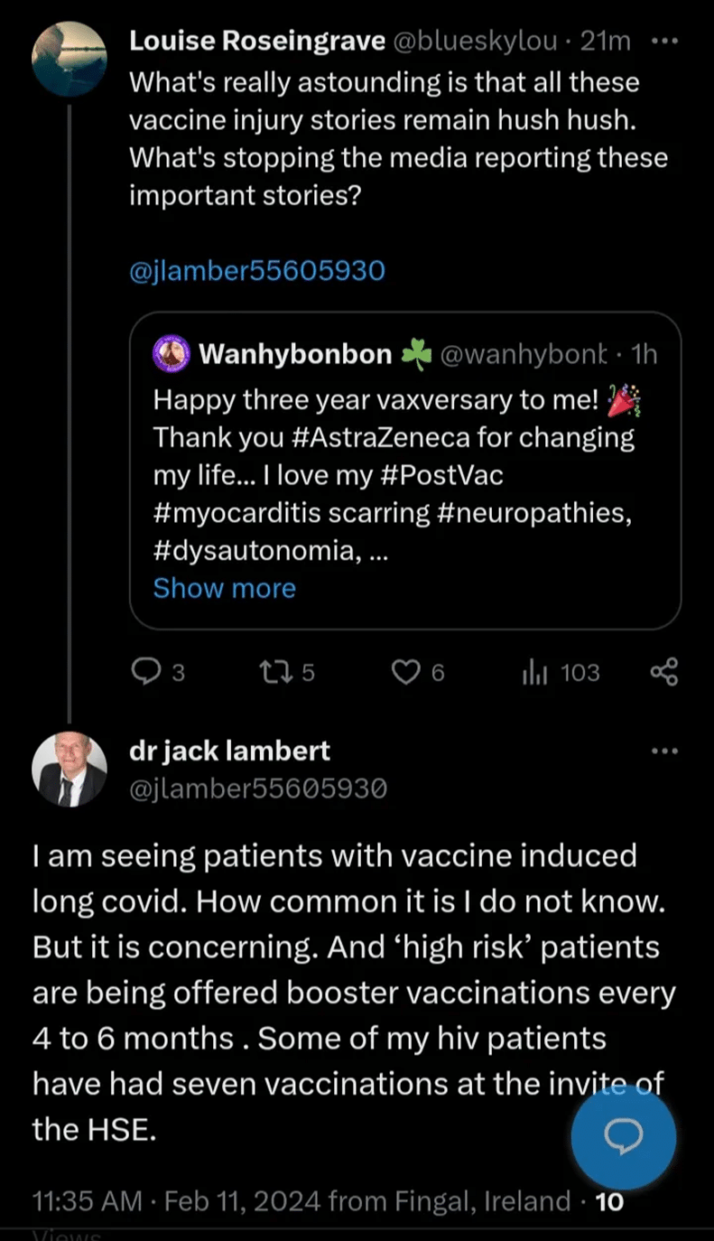Screen dimensions: 714x1241
Task: Open Louise Roseingrave's profile picture
Action: [70, 61]
